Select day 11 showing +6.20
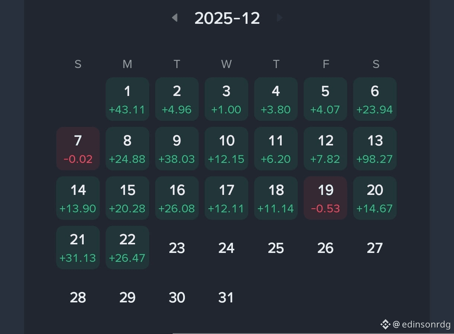The image size is (454, 334). (x=276, y=148)
